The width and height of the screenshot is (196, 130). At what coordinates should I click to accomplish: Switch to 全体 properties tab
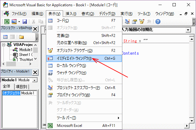[x=7, y=86]
